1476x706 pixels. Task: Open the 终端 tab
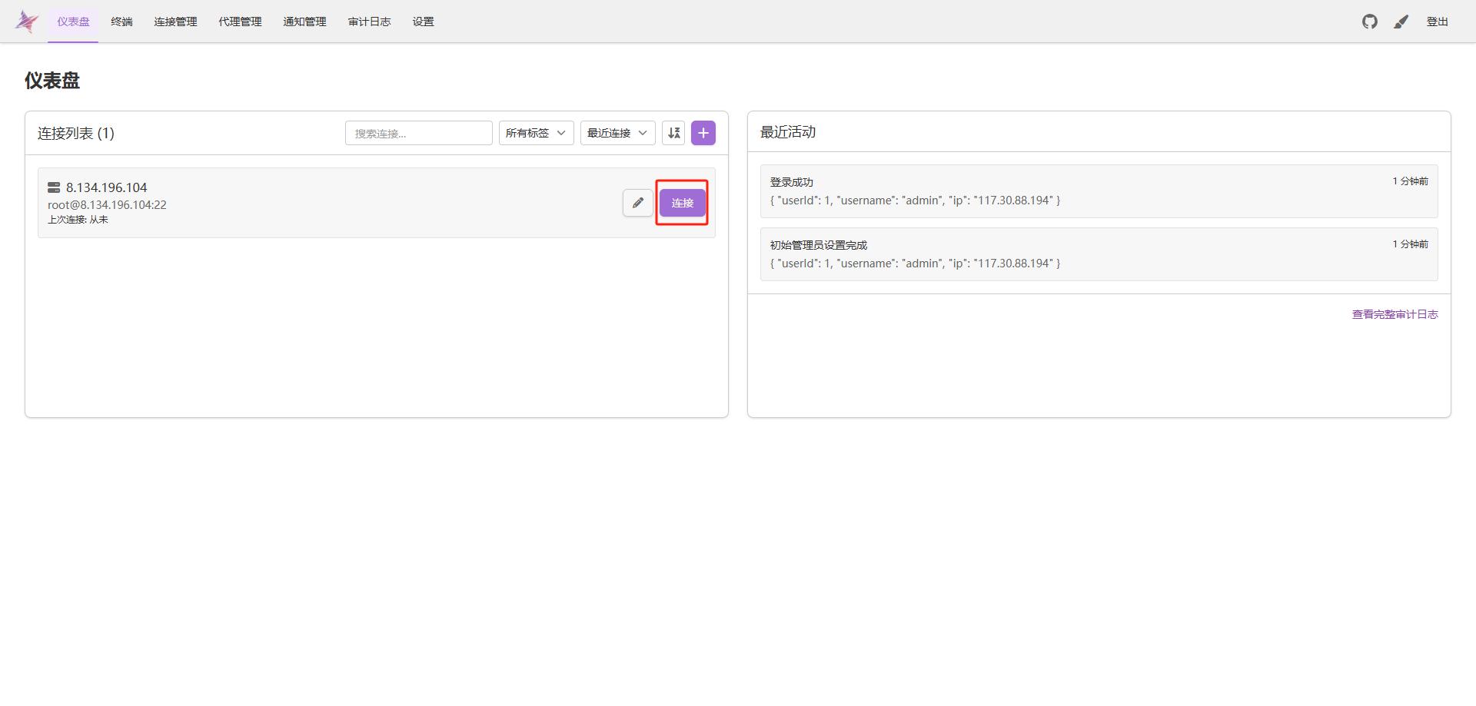click(x=121, y=22)
